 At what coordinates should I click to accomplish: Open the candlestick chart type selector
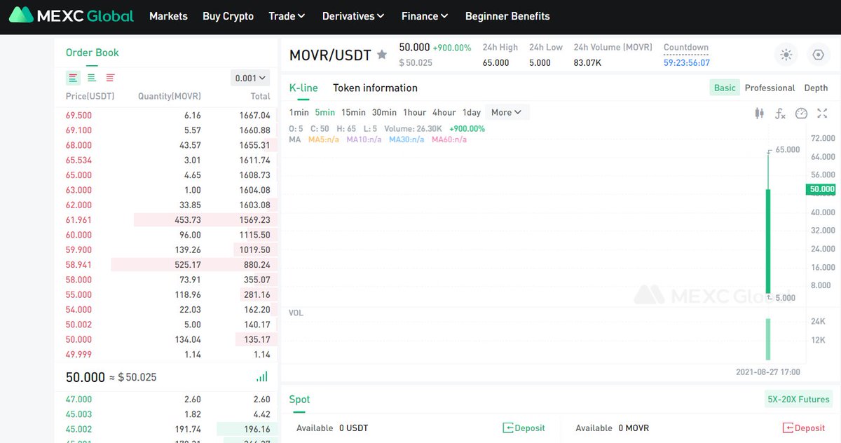click(759, 113)
